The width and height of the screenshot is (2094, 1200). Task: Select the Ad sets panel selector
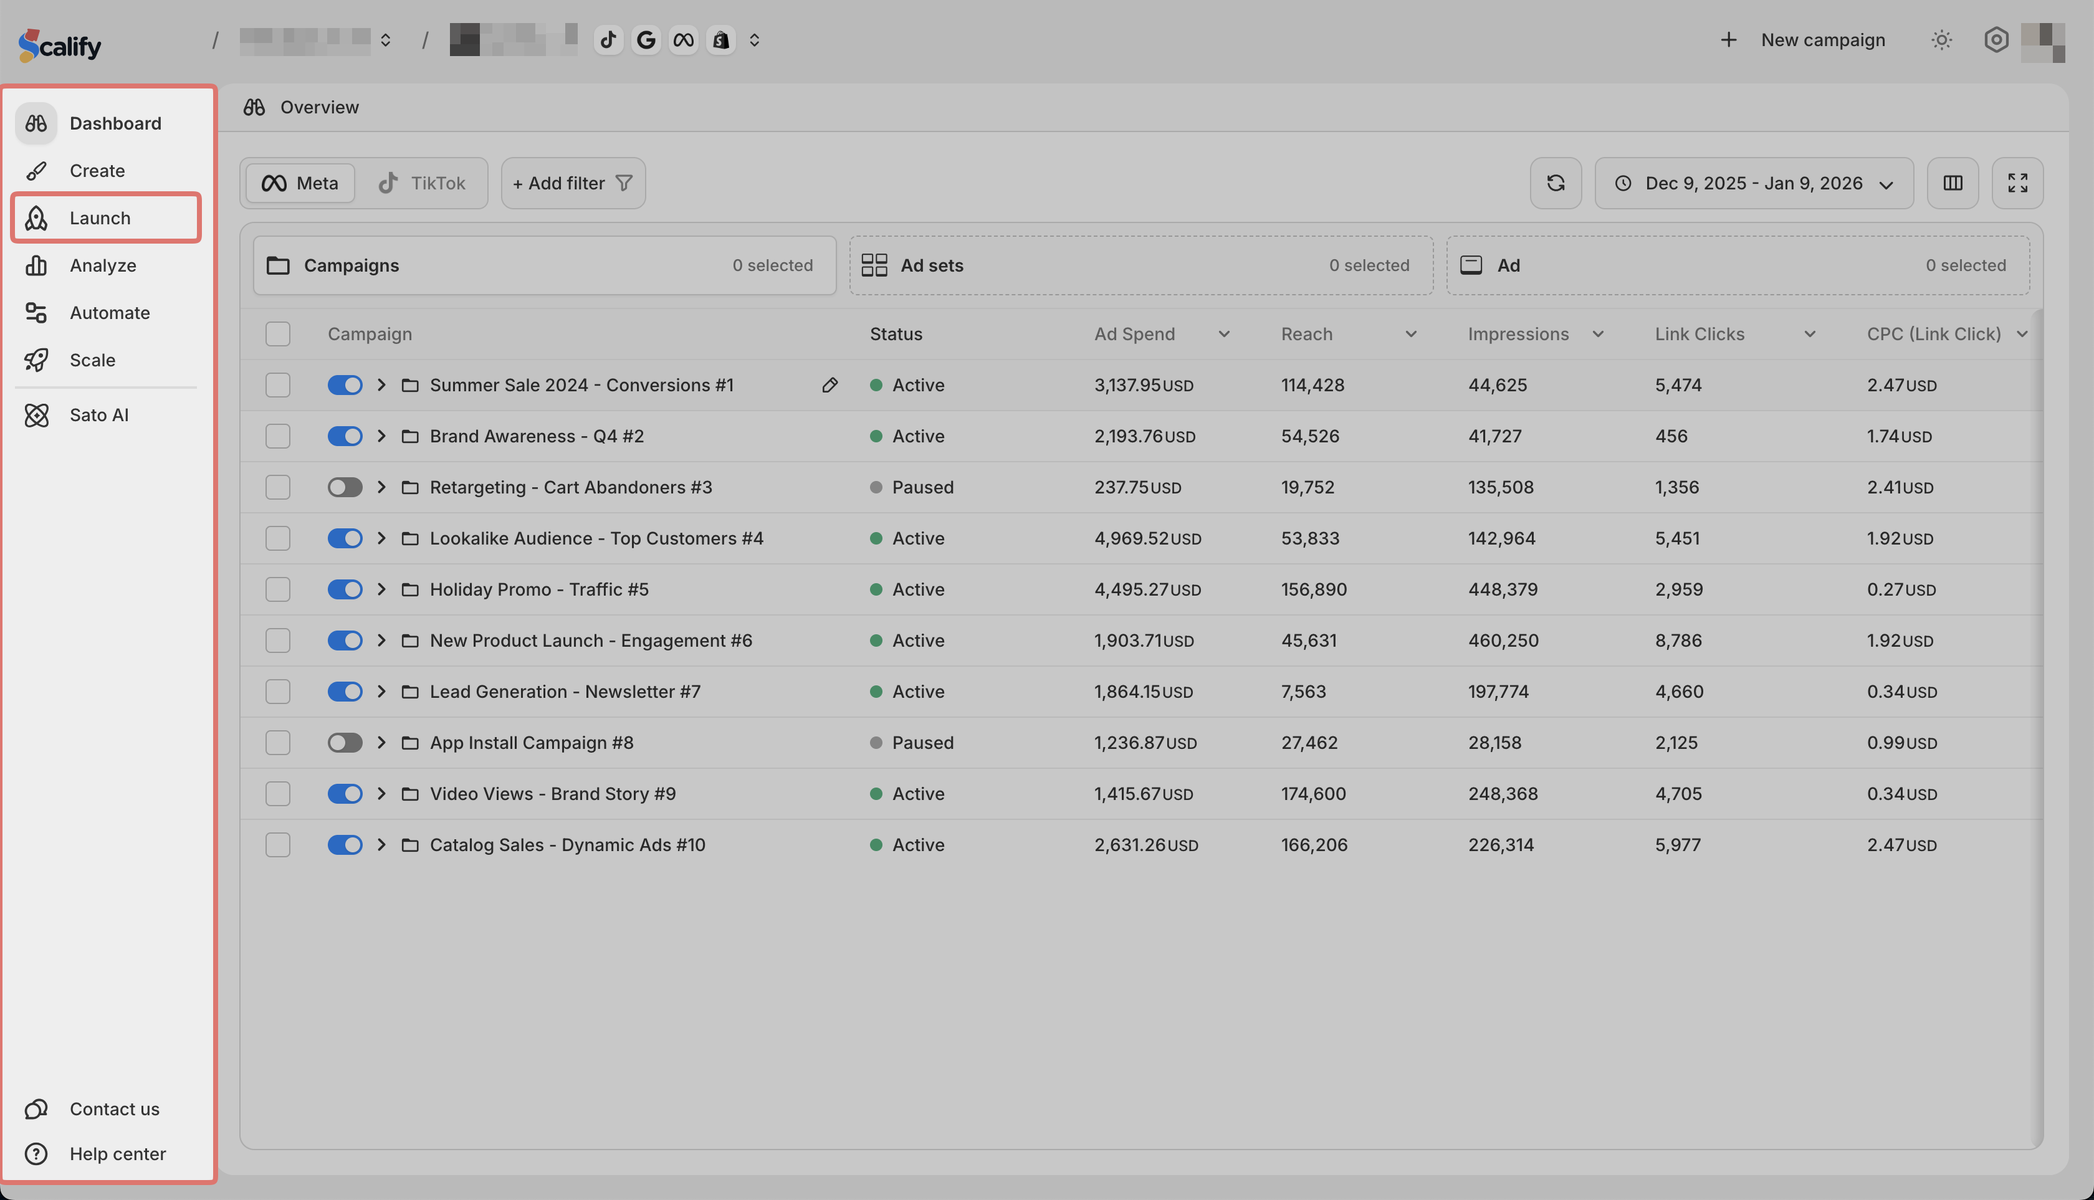point(1140,265)
